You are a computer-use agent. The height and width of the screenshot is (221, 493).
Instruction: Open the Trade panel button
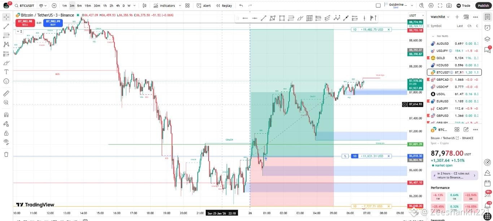pos(464,5)
